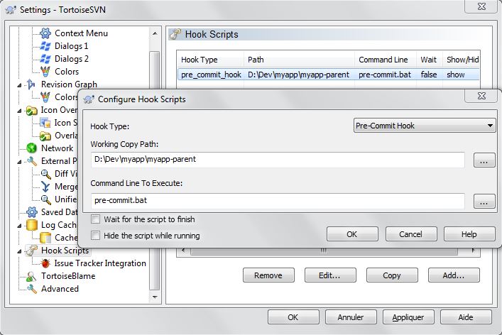This screenshot has height=335, width=502.
Task: Click the Command Line To Execute field
Action: coord(278,201)
